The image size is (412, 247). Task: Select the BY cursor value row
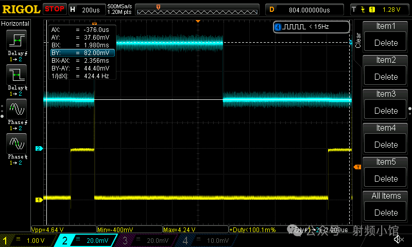pyautogui.click(x=82, y=52)
